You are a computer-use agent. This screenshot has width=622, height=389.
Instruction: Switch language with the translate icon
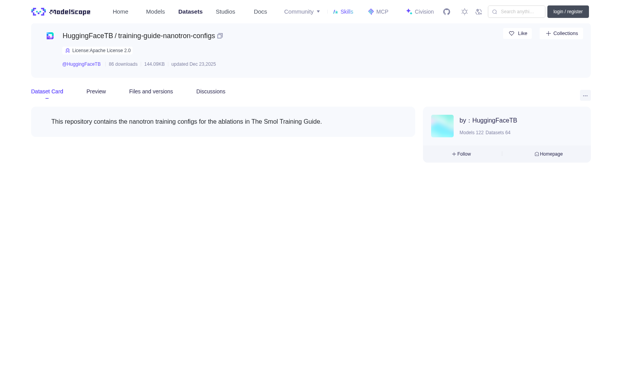[x=479, y=12]
